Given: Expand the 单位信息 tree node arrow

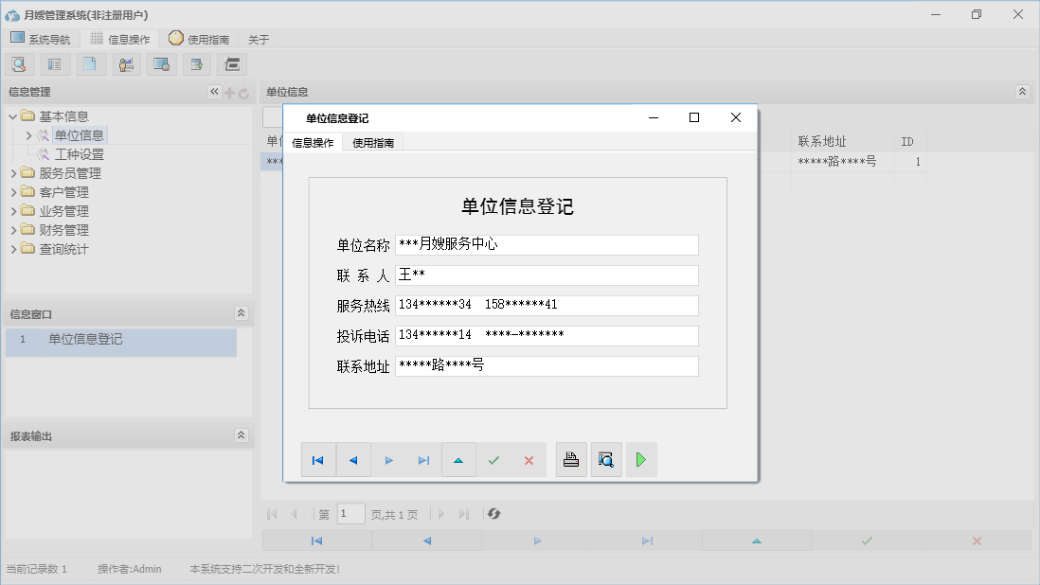Looking at the screenshot, I should pyautogui.click(x=28, y=135).
